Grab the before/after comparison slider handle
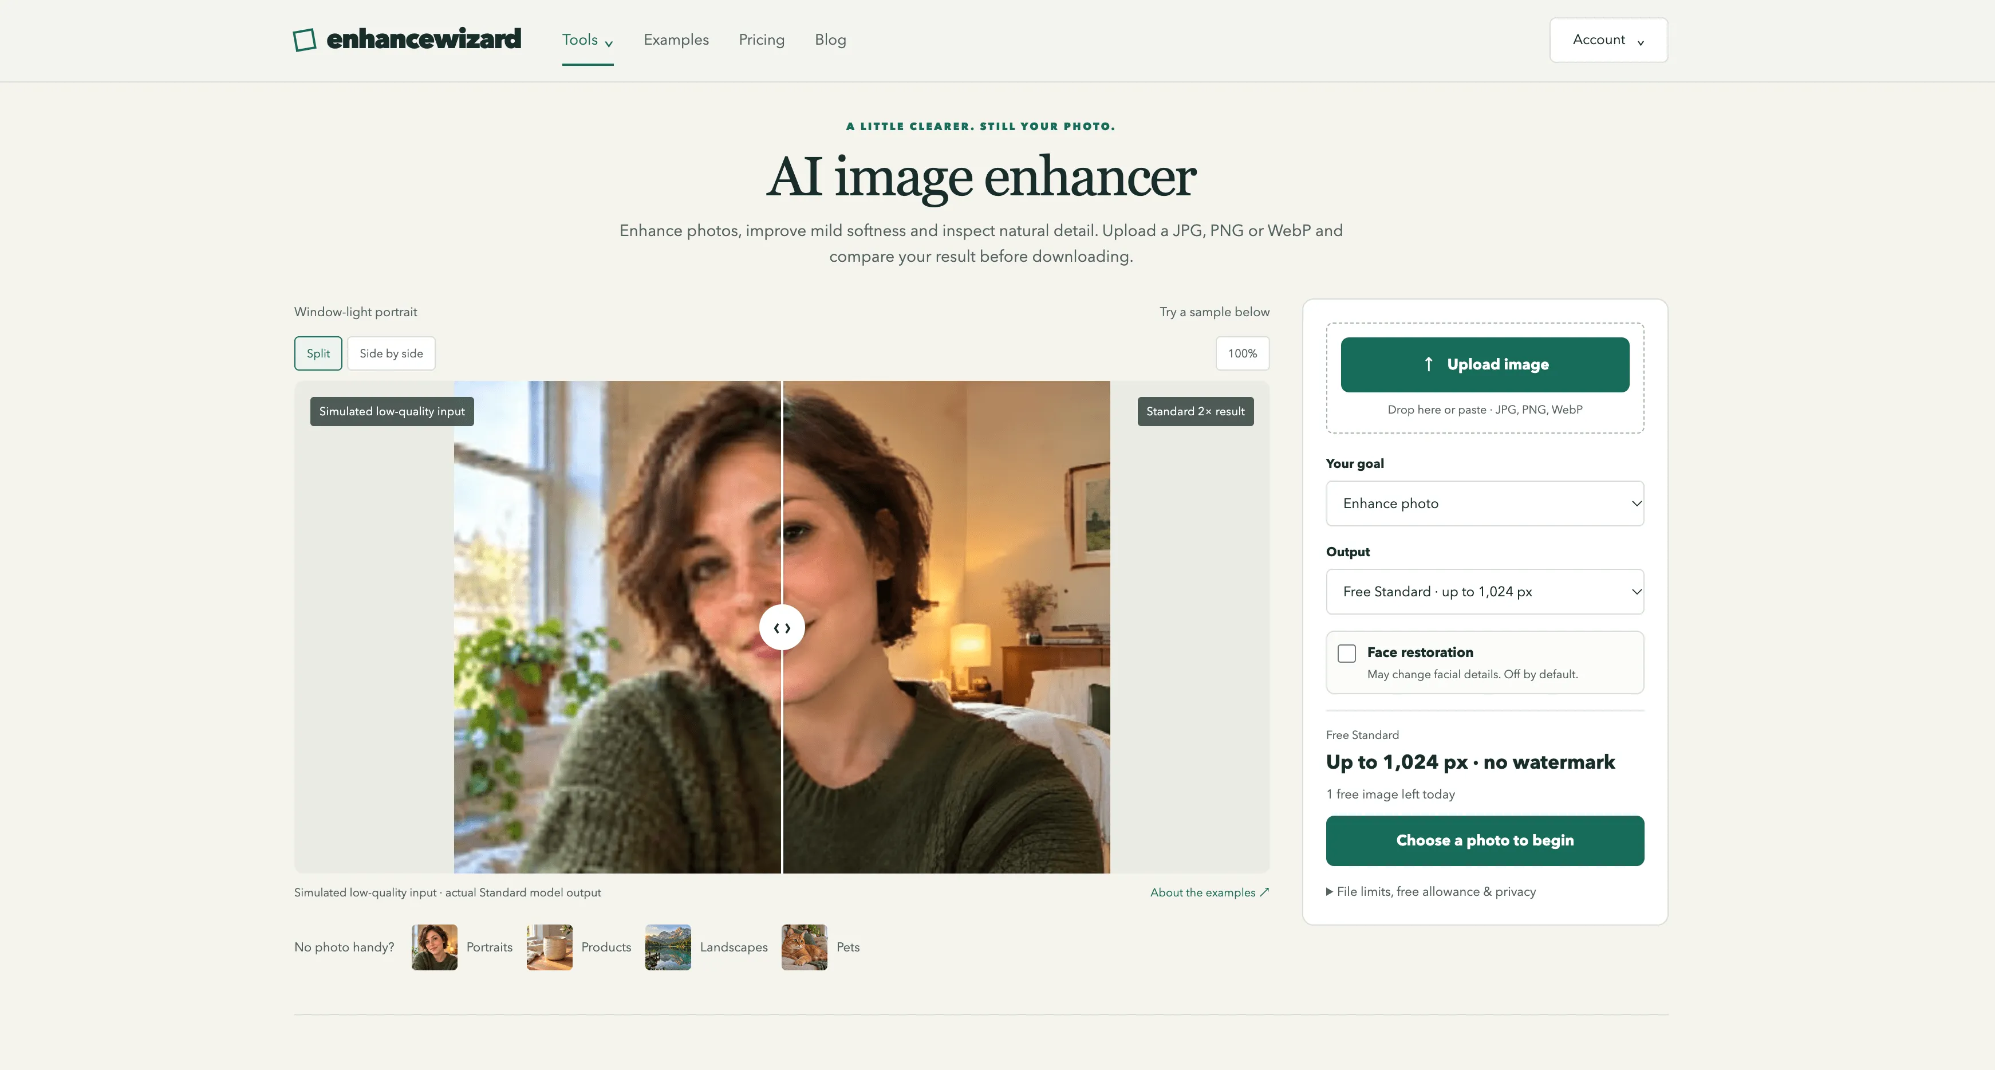The image size is (1995, 1070). [x=782, y=628]
